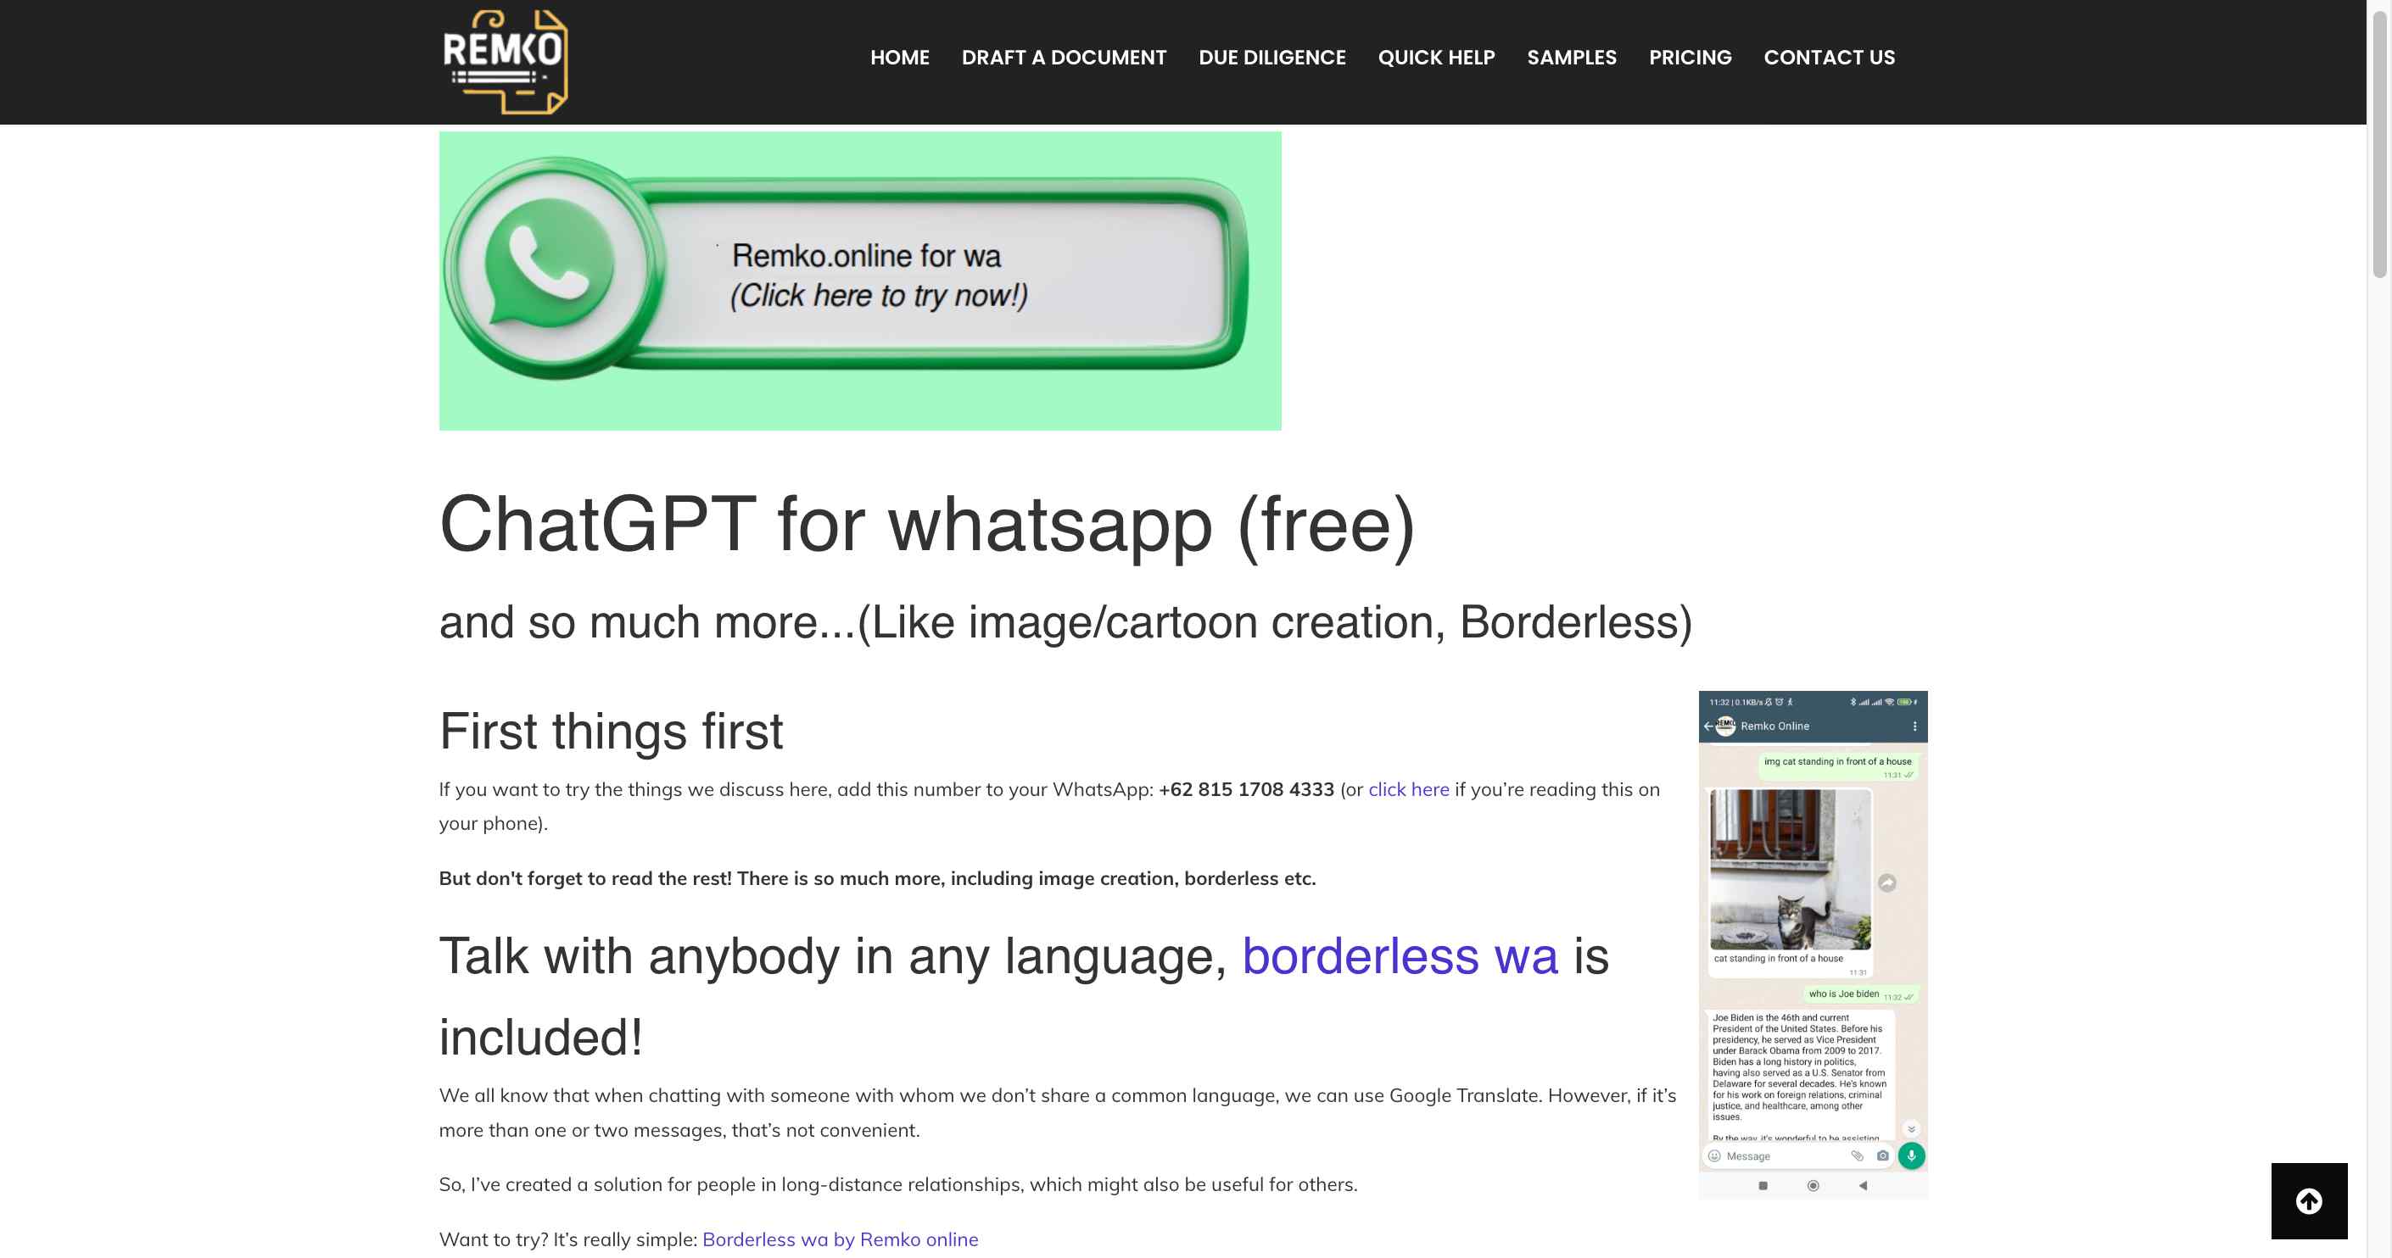The image size is (2392, 1258).
Task: Click the 'who is Joe biden' chat bubble
Action: pyautogui.click(x=1859, y=994)
